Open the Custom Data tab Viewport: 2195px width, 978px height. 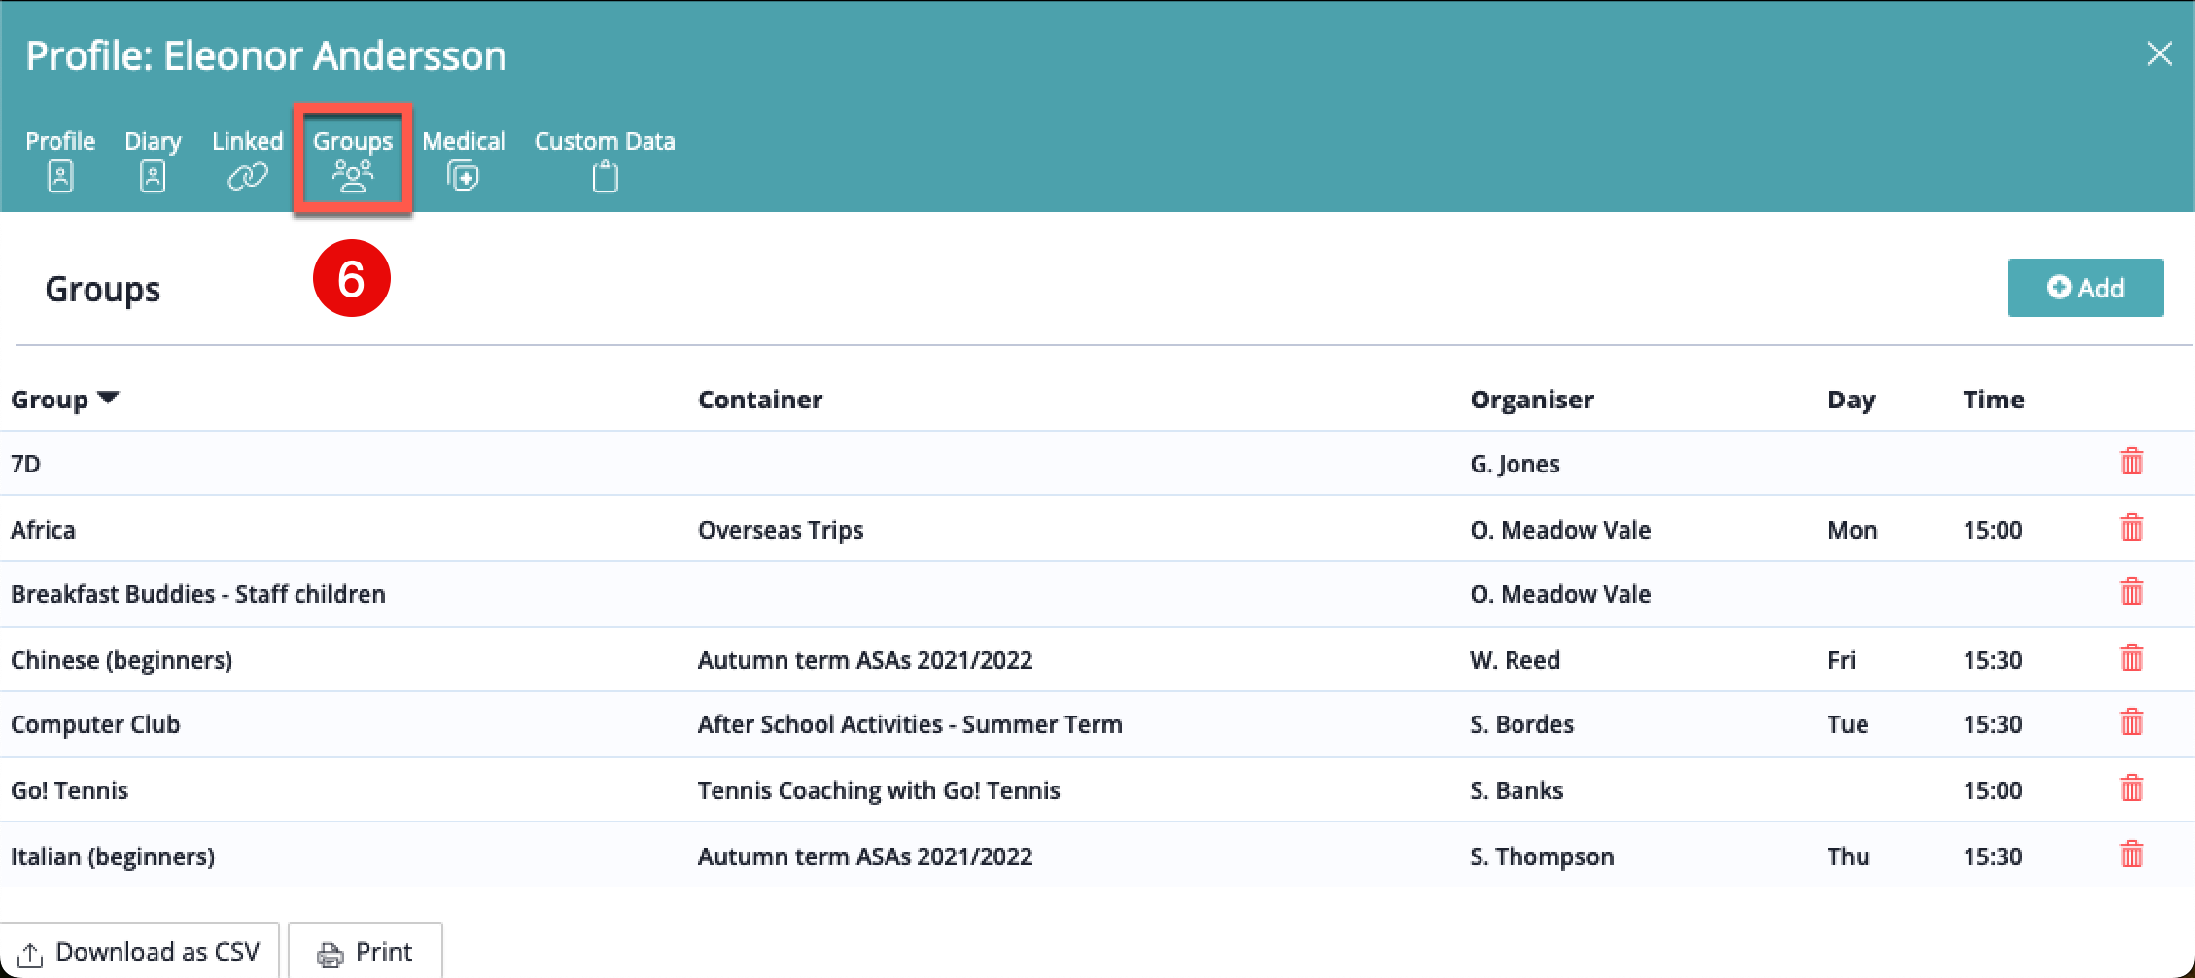[x=604, y=159]
